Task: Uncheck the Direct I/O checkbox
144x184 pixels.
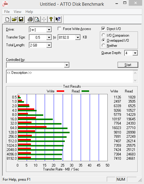Action: [103, 29]
